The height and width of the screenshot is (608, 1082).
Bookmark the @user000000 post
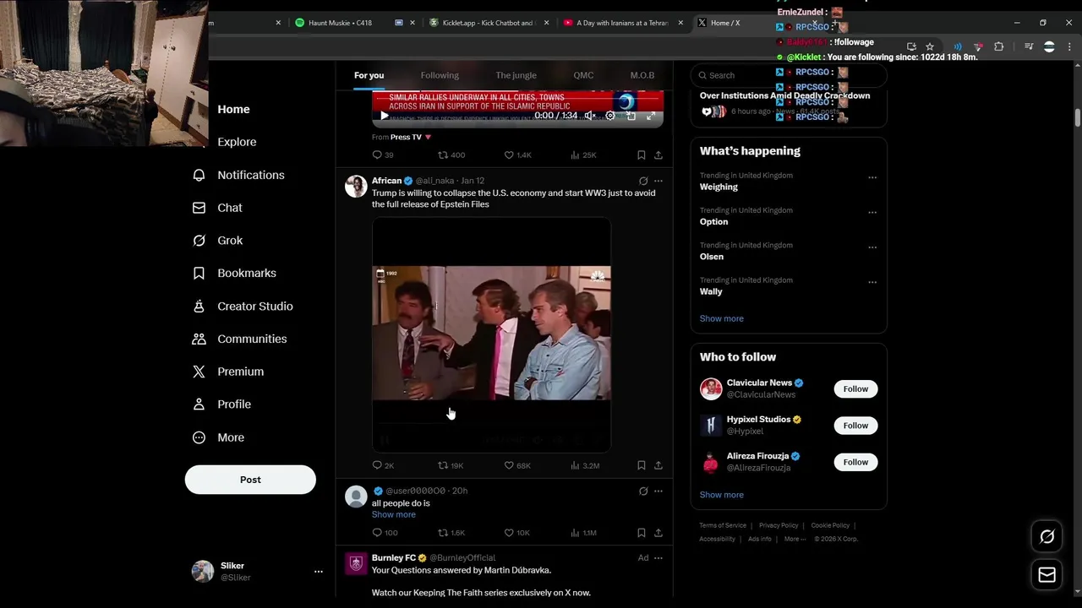coord(641,533)
